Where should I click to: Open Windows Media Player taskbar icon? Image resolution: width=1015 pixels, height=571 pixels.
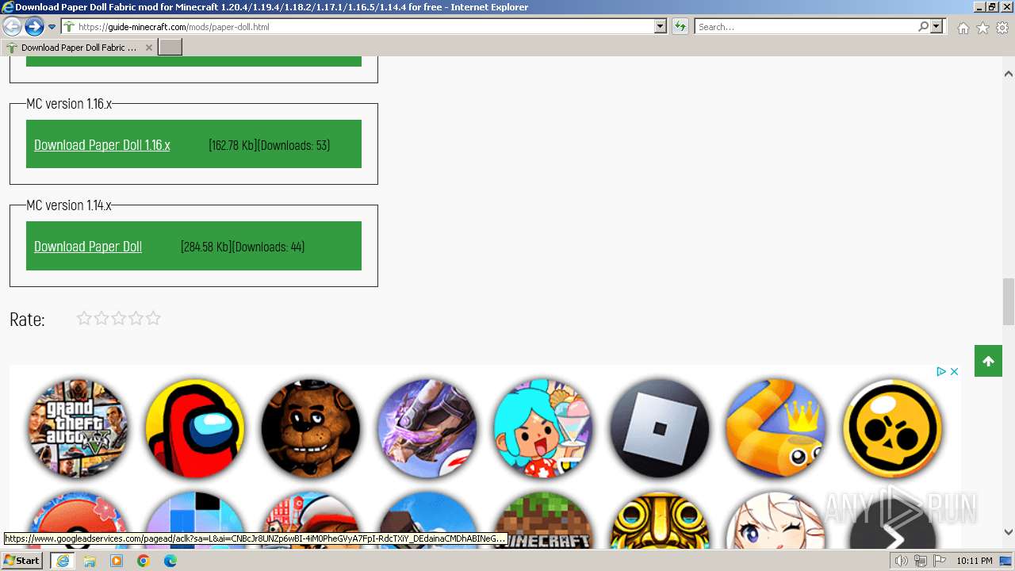[x=117, y=561]
